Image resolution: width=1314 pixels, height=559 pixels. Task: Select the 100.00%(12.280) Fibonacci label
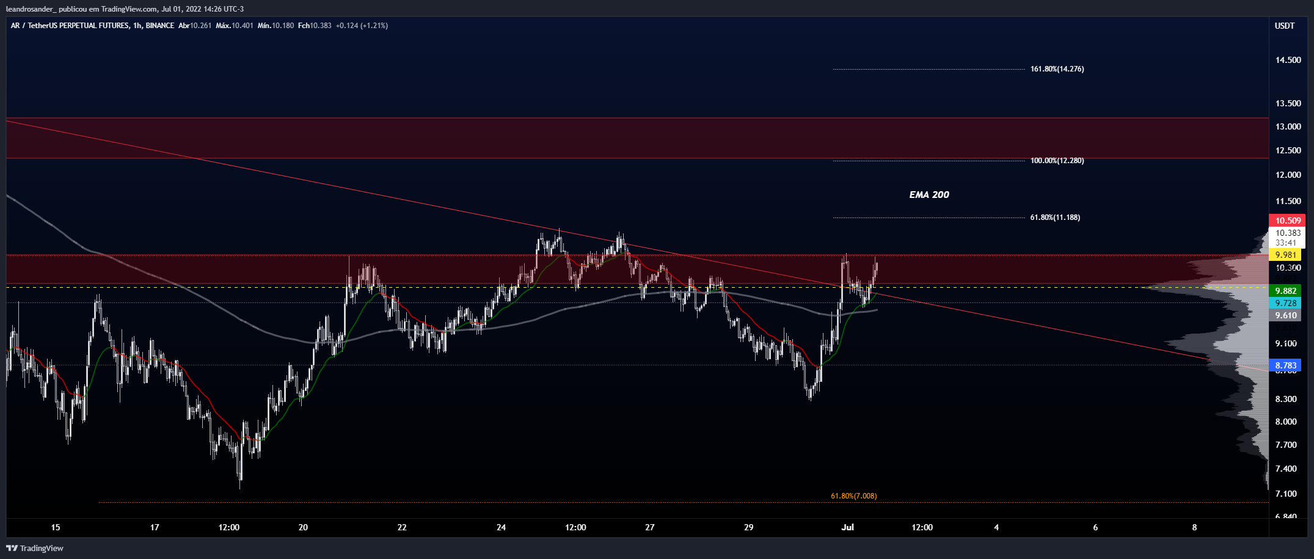point(1057,161)
